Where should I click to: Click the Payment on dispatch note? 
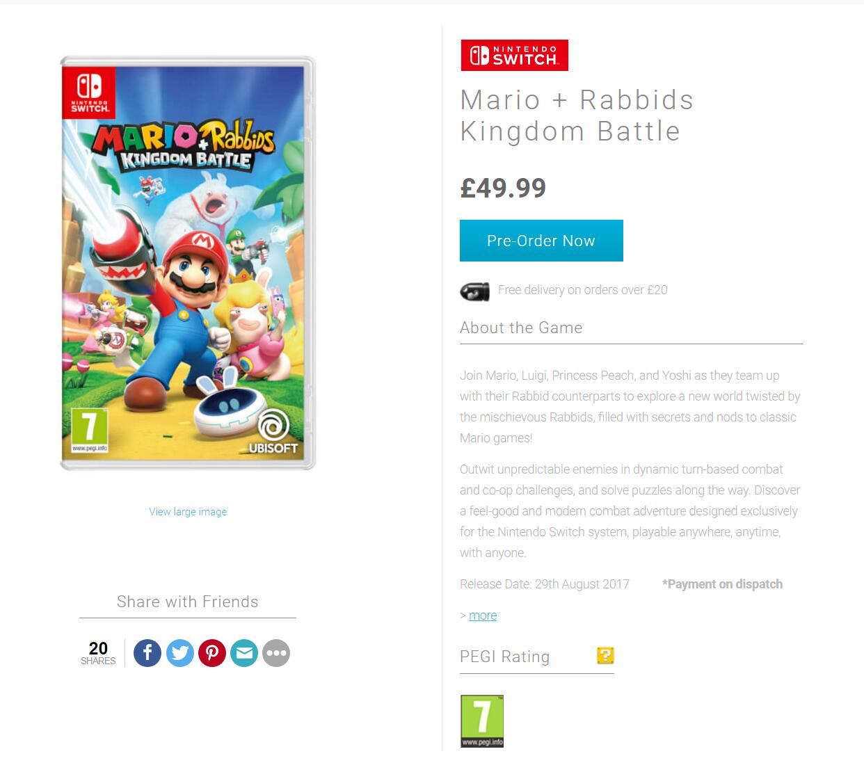[x=722, y=584]
